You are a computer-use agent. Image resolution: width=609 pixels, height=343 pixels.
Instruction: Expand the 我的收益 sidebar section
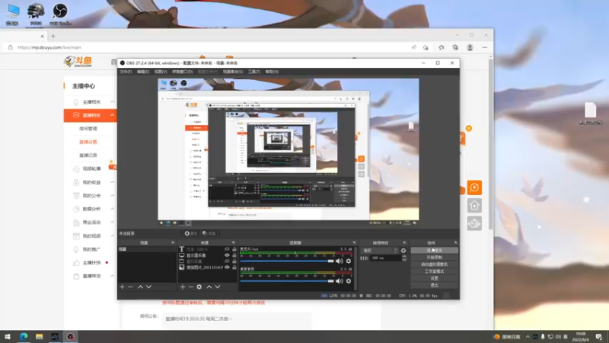coord(112,182)
